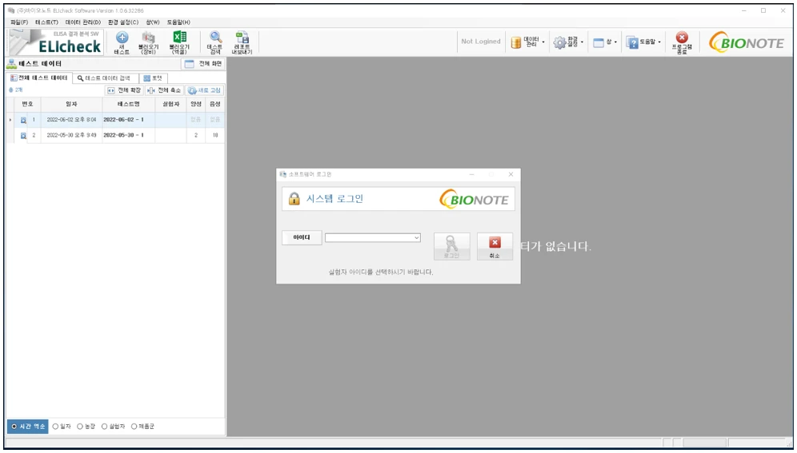Click 전체 확장 expand all button
This screenshot has width=797, height=453.
point(123,90)
